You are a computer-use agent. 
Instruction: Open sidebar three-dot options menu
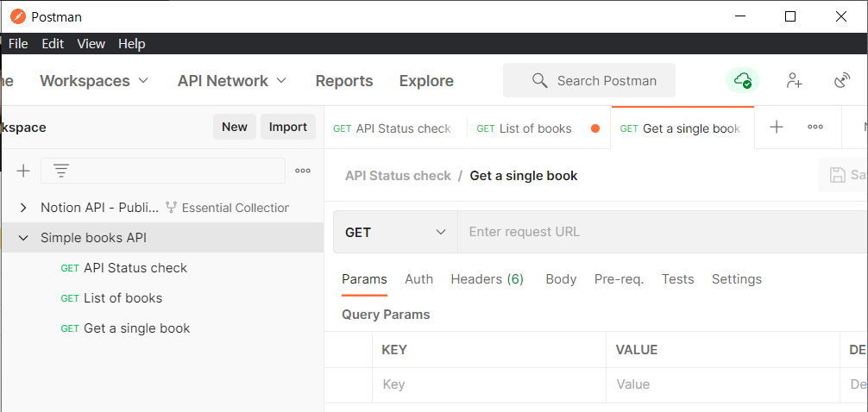pos(303,171)
